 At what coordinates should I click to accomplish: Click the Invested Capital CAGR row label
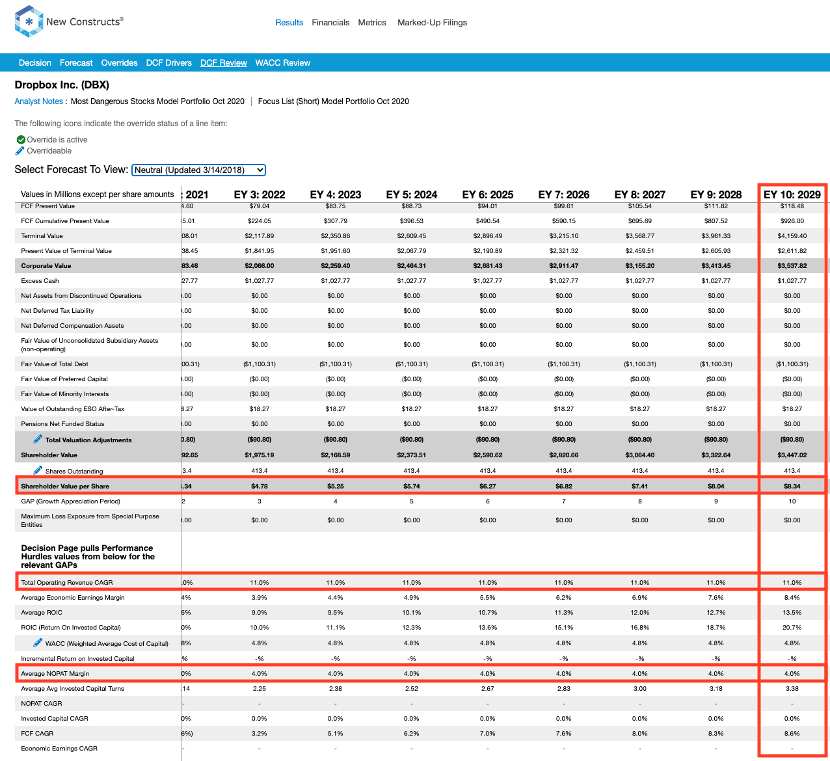click(x=55, y=718)
